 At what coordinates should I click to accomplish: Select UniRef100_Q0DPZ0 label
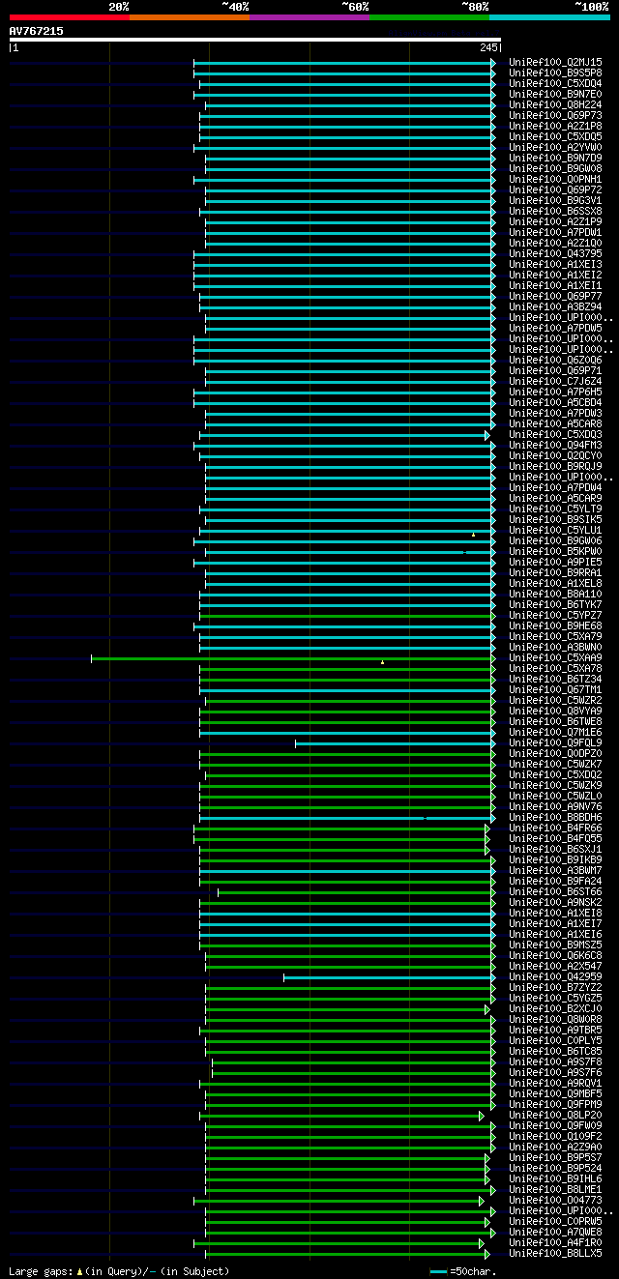click(555, 753)
